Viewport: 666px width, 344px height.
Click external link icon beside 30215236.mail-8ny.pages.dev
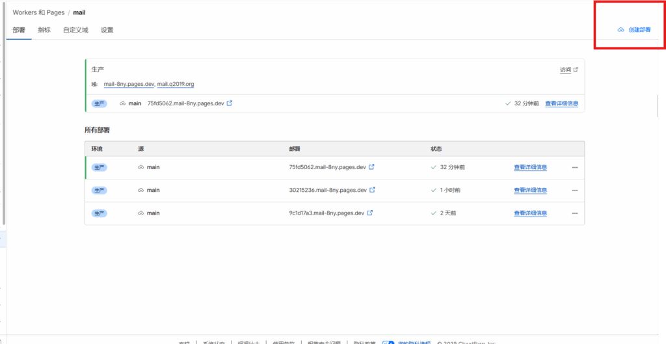[372, 190]
